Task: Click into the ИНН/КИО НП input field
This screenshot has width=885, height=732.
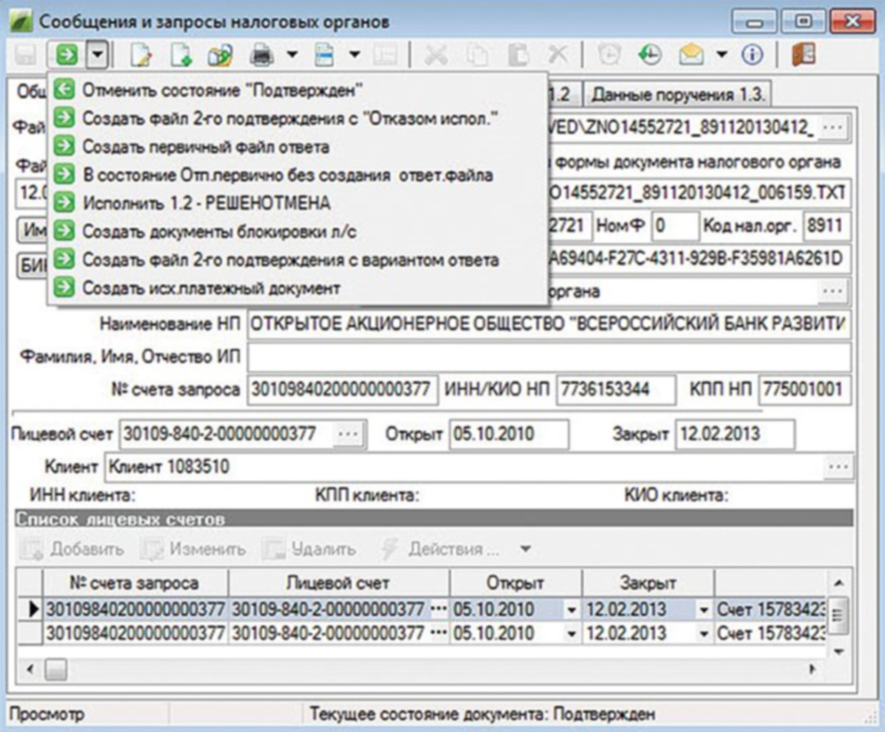Action: [615, 390]
